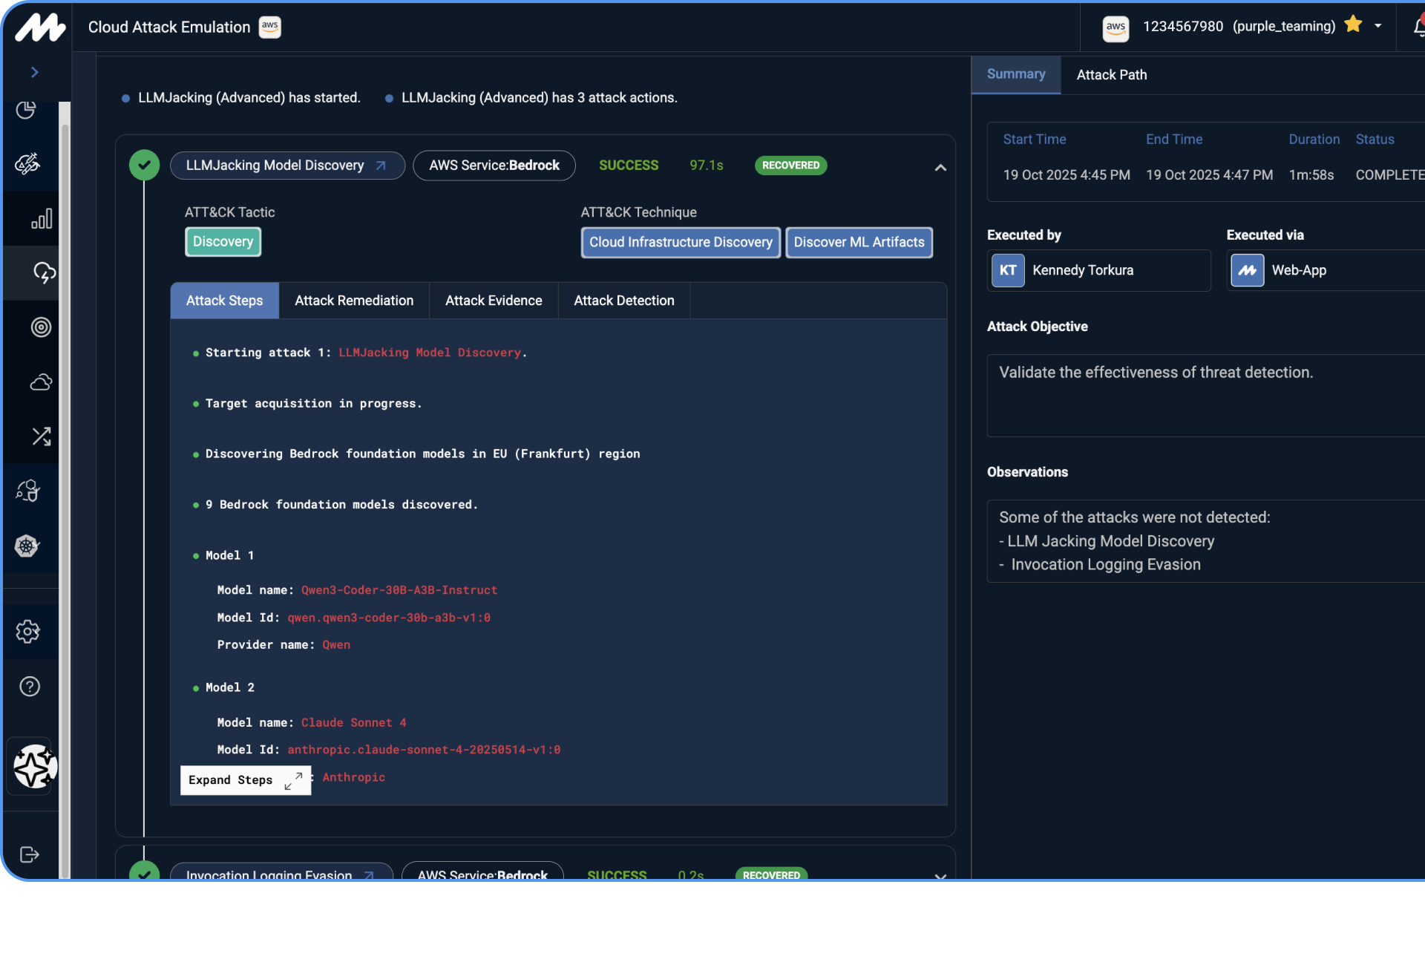Switch to the Attack Path tab
The height and width of the screenshot is (968, 1425).
coord(1111,75)
